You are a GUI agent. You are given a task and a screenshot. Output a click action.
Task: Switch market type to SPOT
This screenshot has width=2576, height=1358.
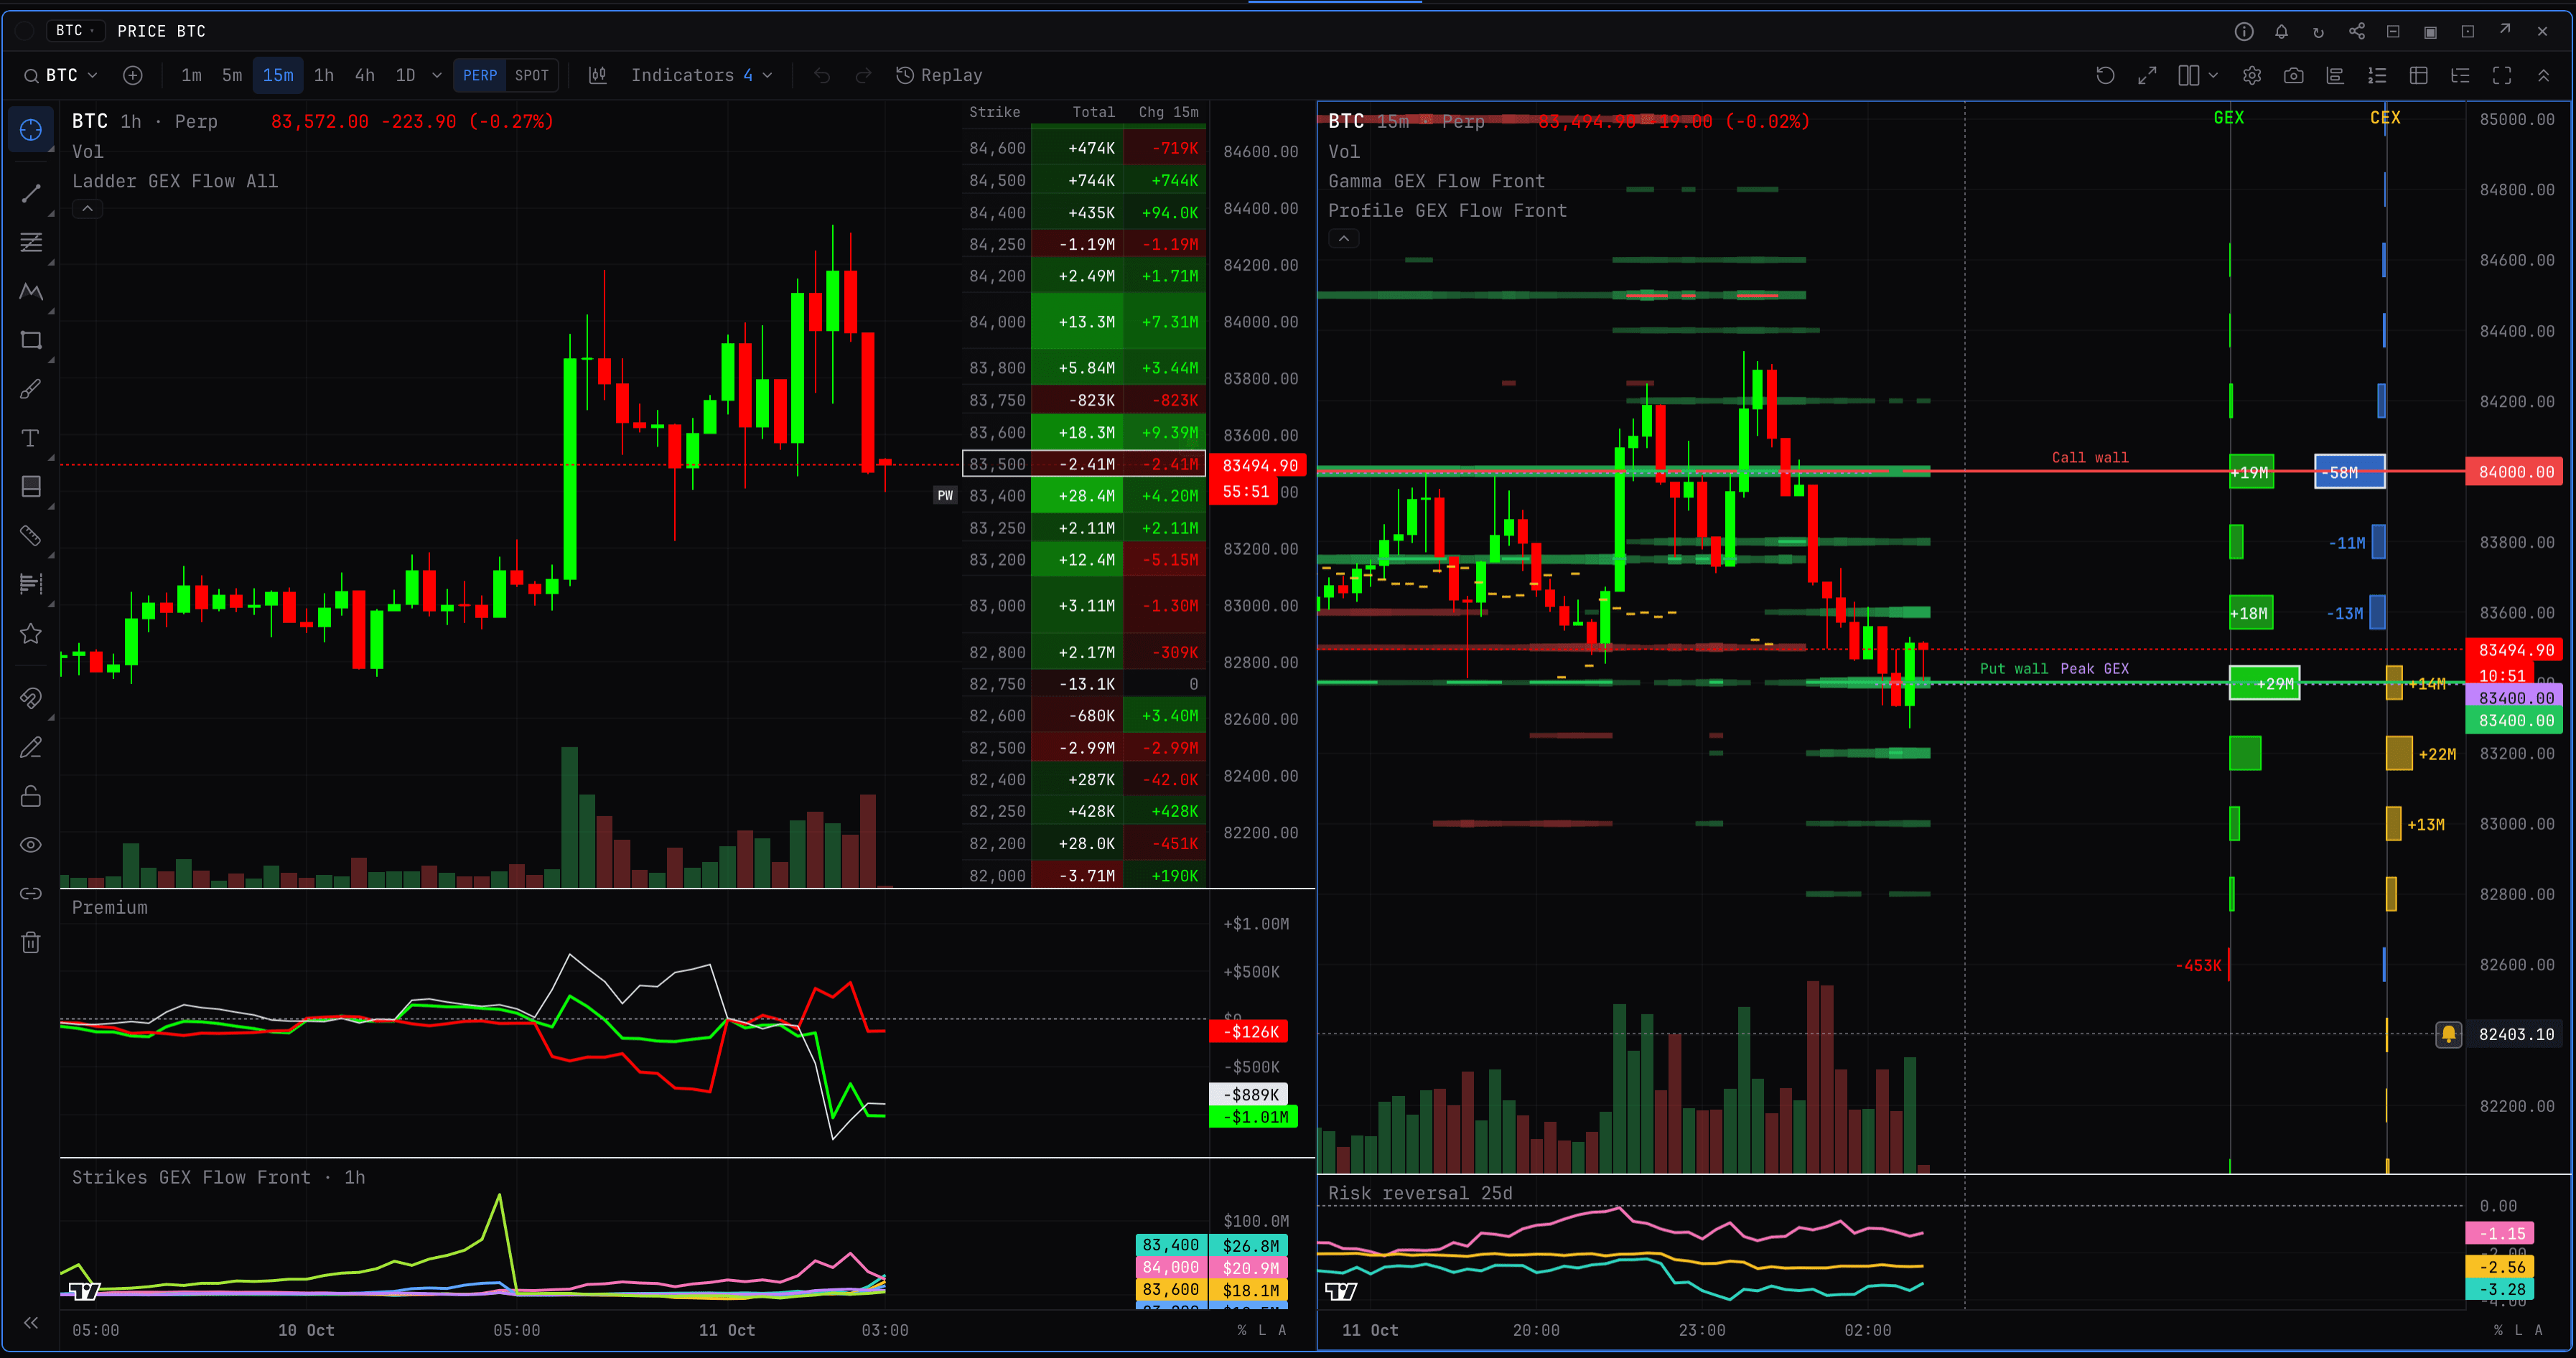(532, 75)
